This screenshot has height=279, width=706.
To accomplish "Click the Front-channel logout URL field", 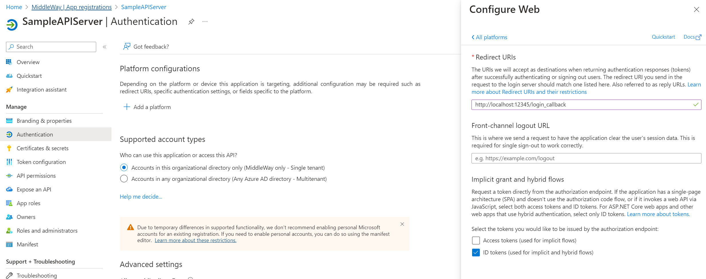I will click(586, 158).
